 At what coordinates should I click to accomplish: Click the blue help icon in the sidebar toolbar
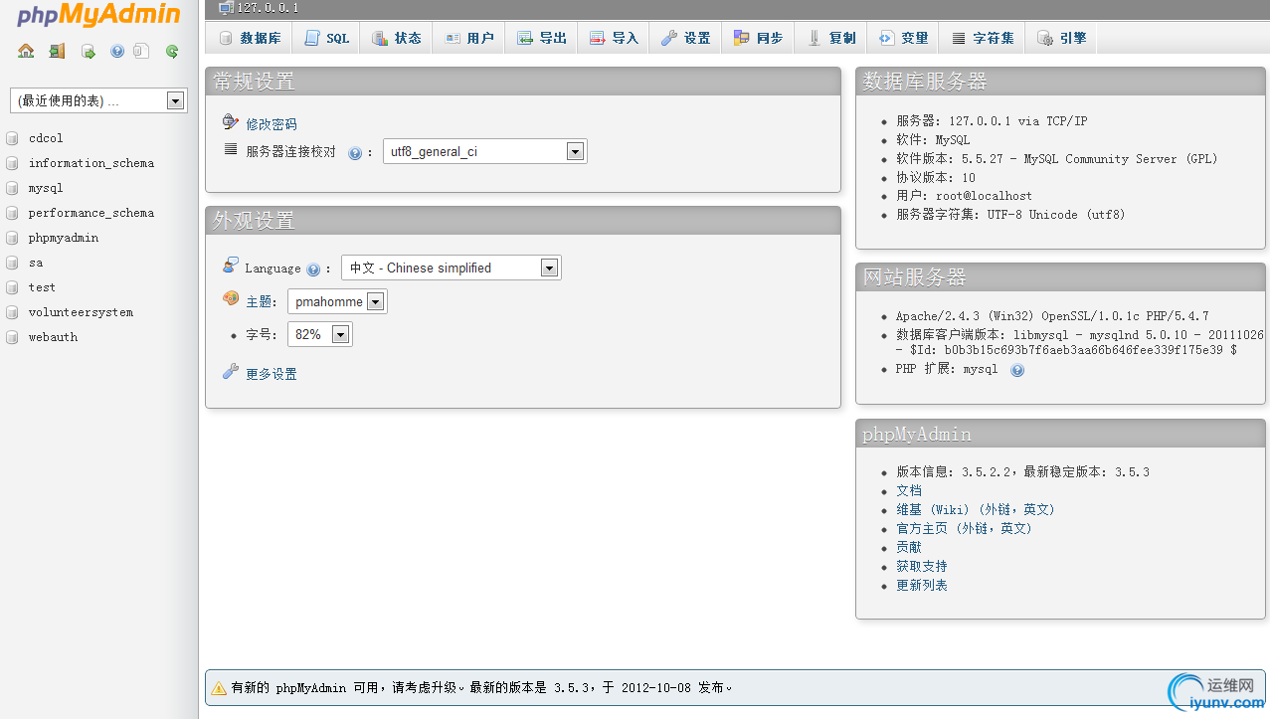pyautogui.click(x=117, y=51)
